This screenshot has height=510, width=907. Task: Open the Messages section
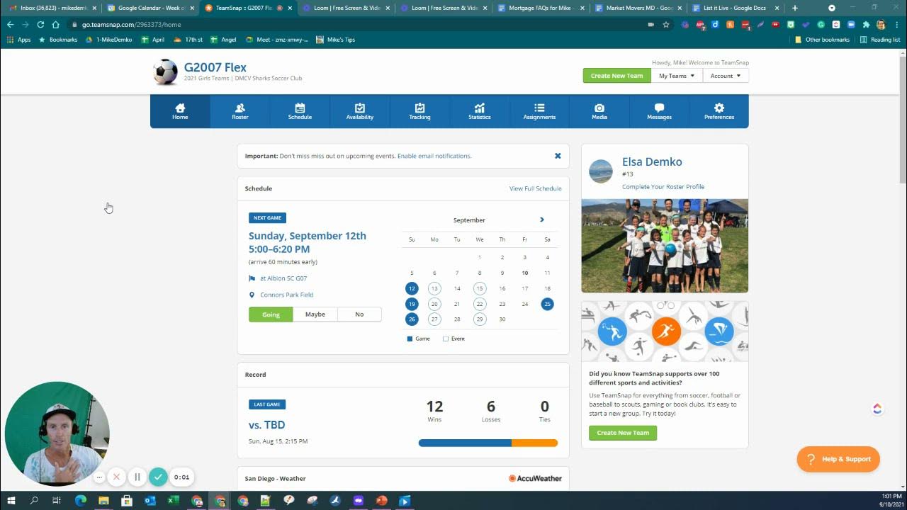click(659, 111)
